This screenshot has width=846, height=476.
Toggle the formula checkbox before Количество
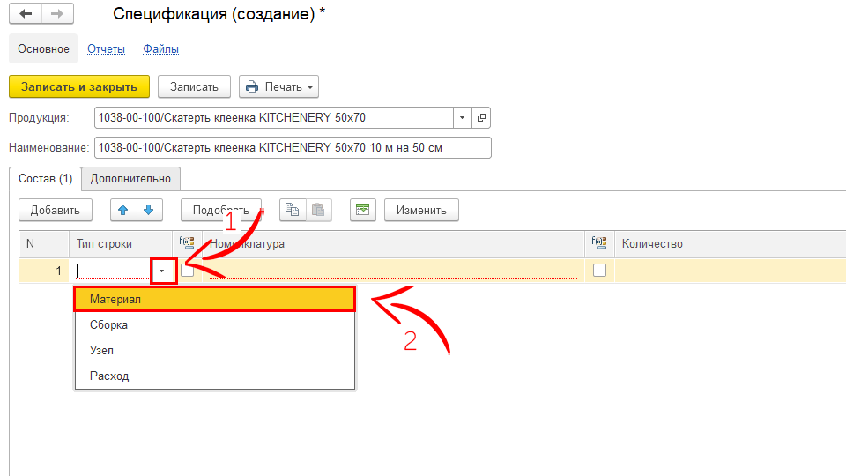[x=599, y=271]
